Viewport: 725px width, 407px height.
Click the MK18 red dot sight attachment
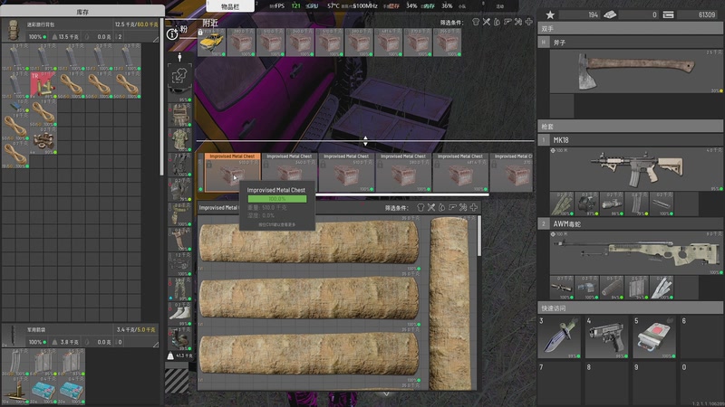point(586,204)
